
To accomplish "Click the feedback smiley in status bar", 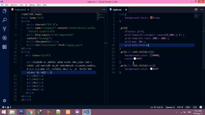I will pos(201,107).
